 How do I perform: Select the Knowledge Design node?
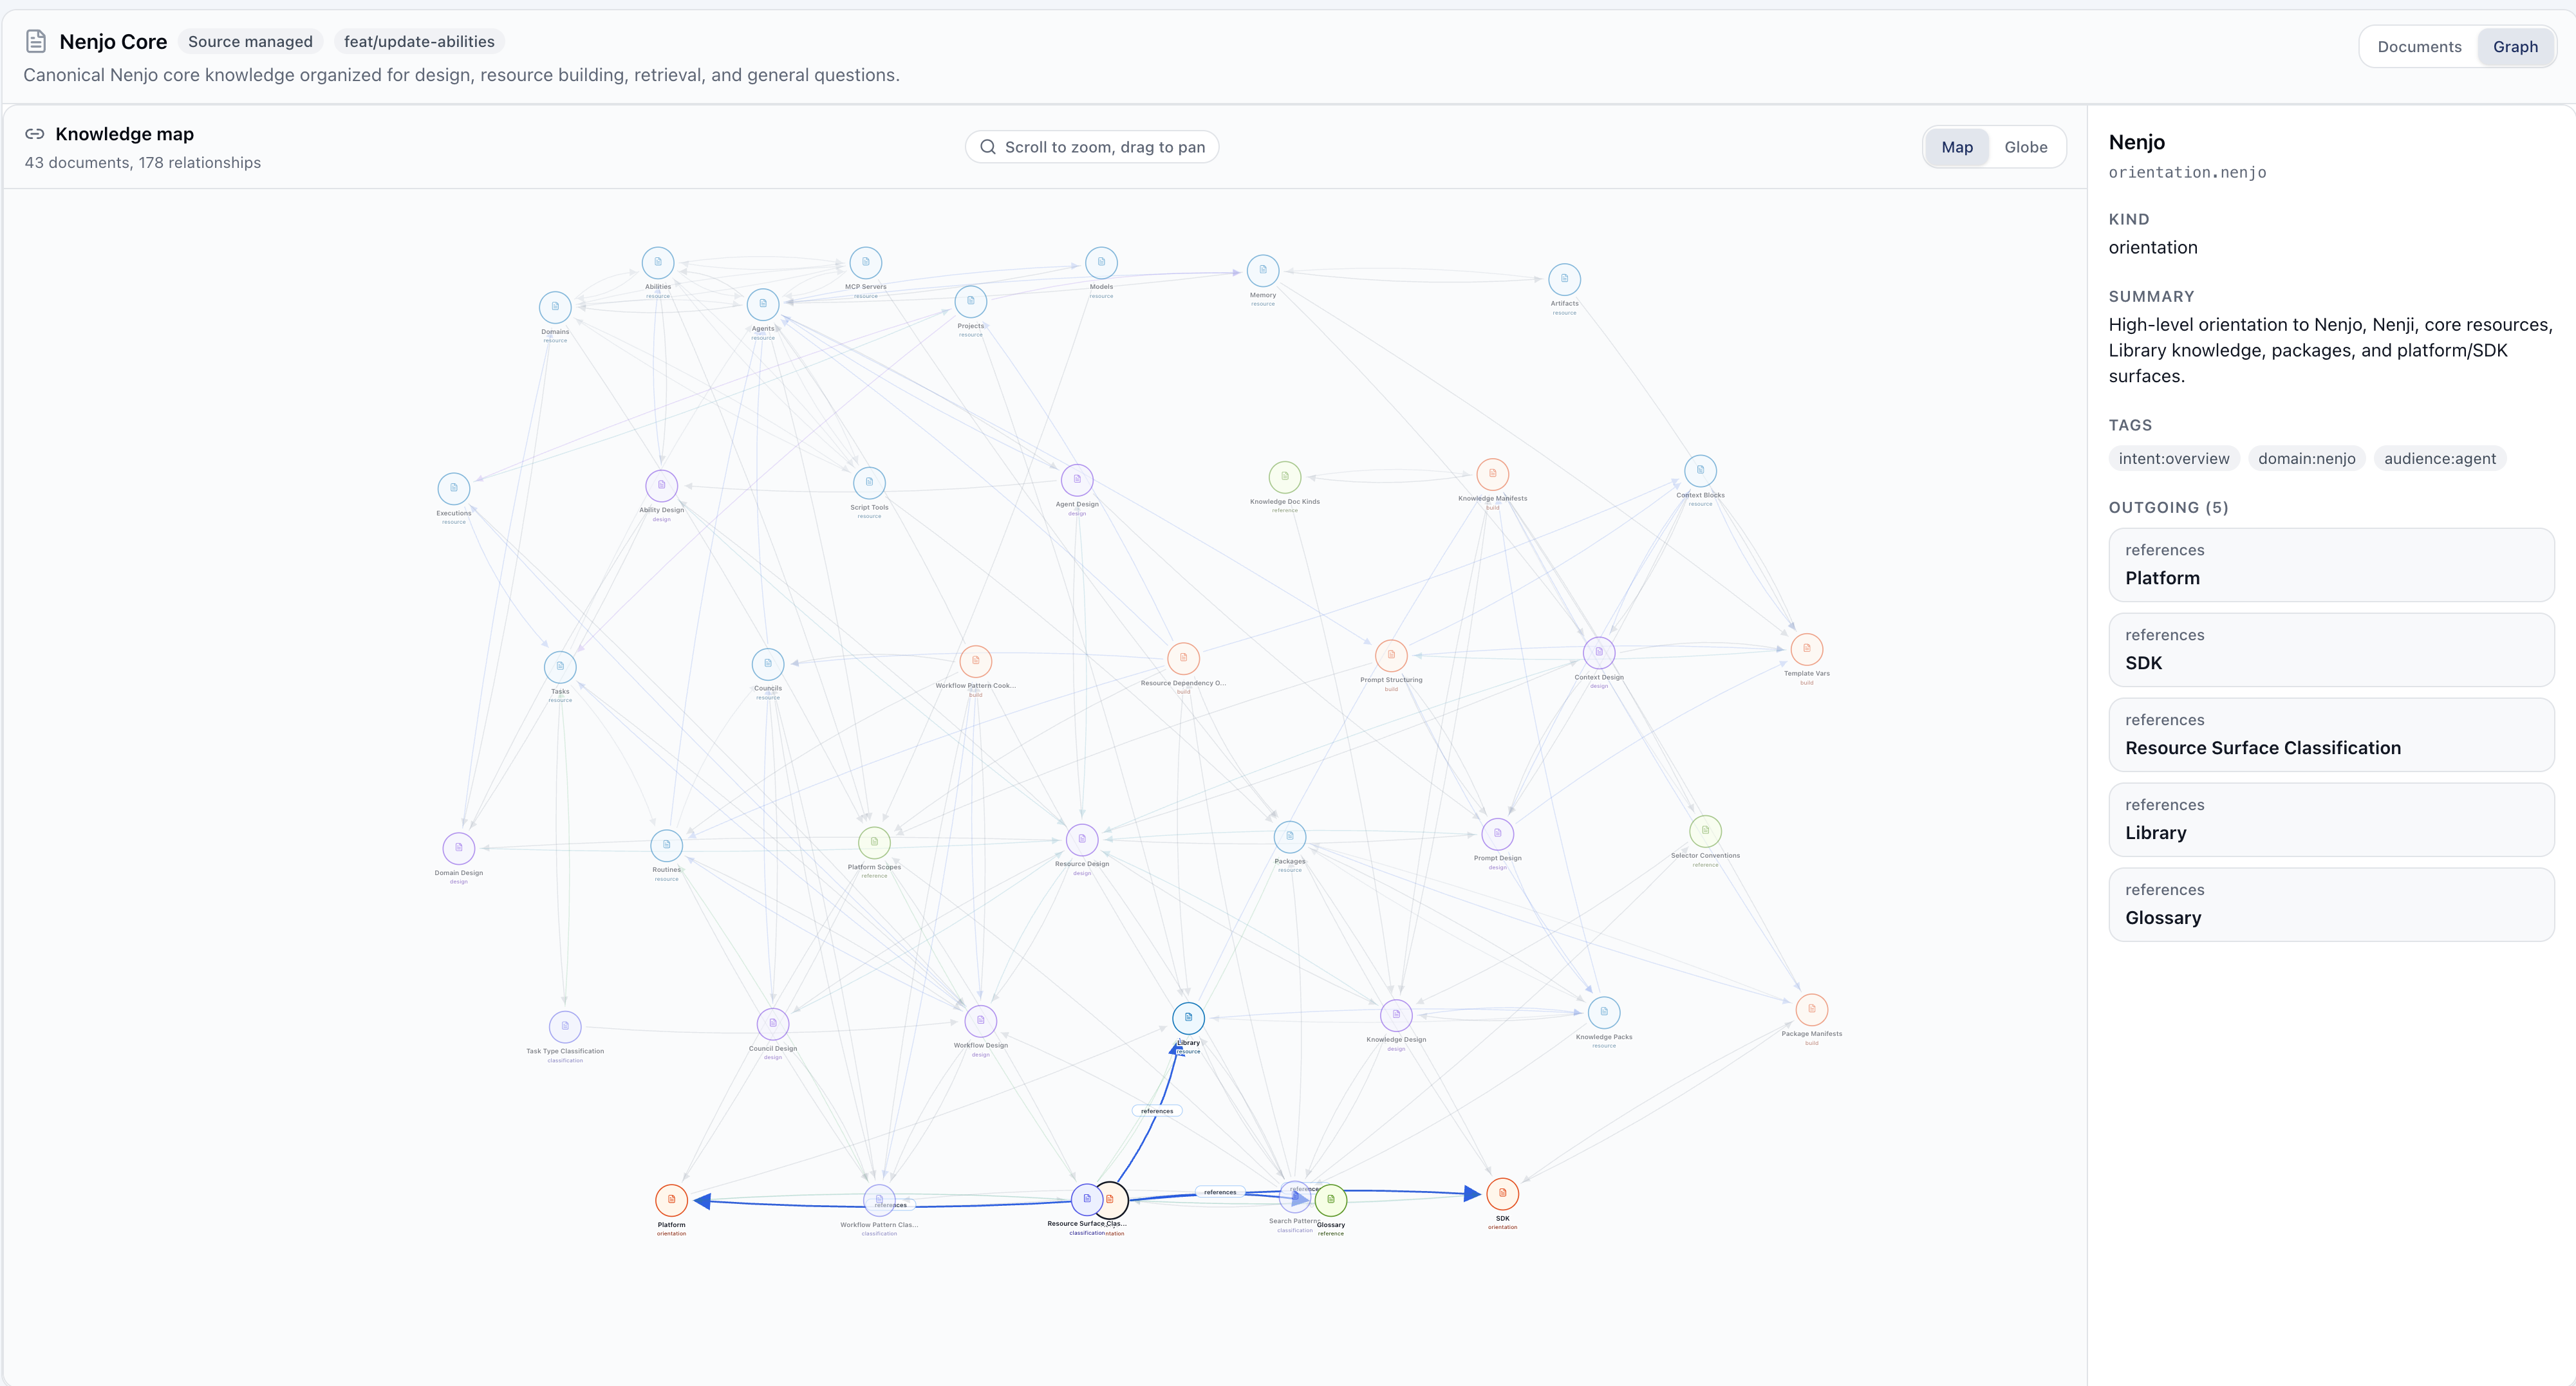point(1396,1015)
